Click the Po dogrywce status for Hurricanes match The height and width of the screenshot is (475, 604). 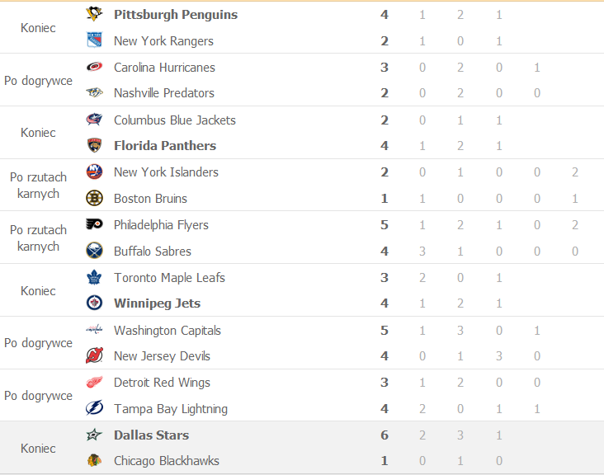[38, 81]
